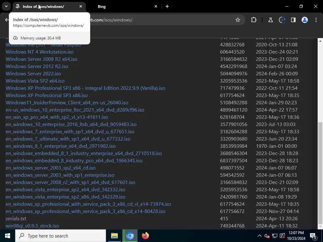The width and height of the screenshot is (323, 242).
Task: Show hidden system tray icons chevron
Action: (260, 236)
